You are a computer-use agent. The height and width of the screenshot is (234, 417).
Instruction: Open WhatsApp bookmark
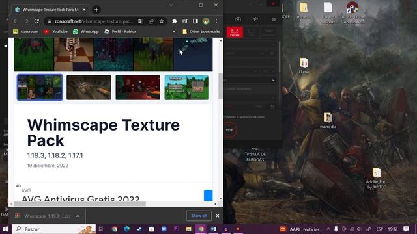click(x=85, y=32)
